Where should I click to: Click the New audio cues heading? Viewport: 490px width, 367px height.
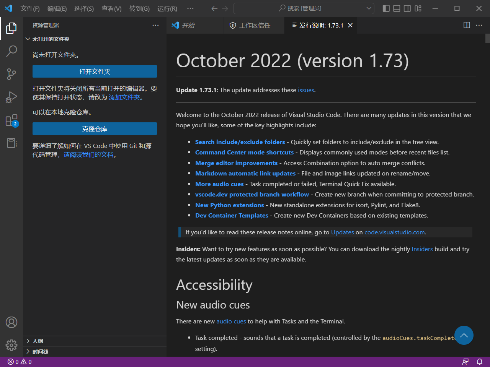coord(213,305)
